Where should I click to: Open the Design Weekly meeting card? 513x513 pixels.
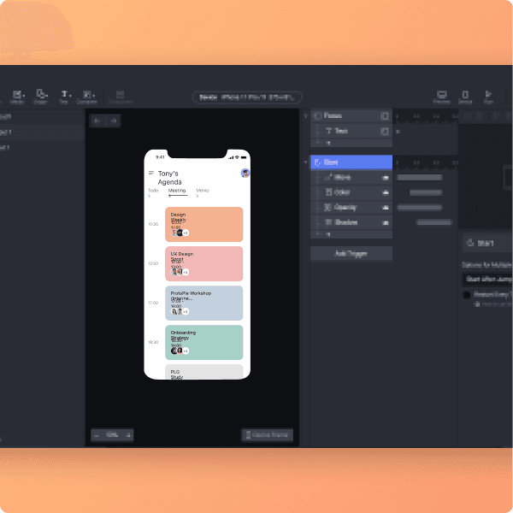pyautogui.click(x=204, y=224)
